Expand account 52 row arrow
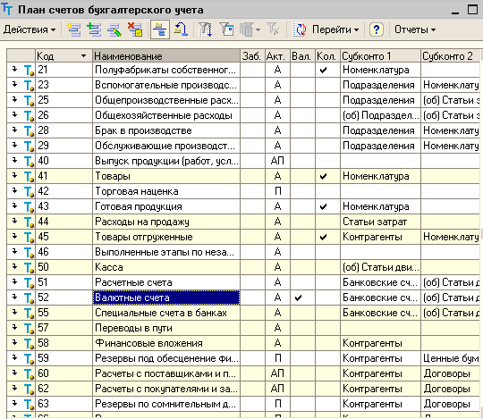Viewport: 483px width, 419px height. tap(14, 297)
